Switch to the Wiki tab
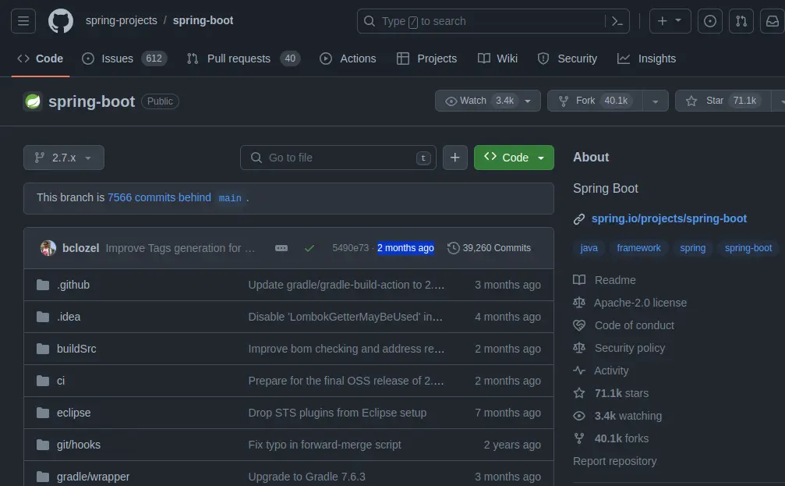Screen dimensions: 785x486 [x=497, y=59]
